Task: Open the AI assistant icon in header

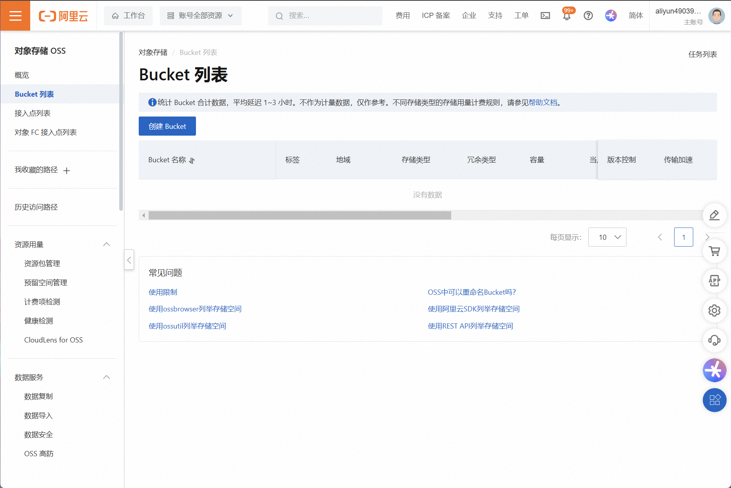Action: [611, 16]
